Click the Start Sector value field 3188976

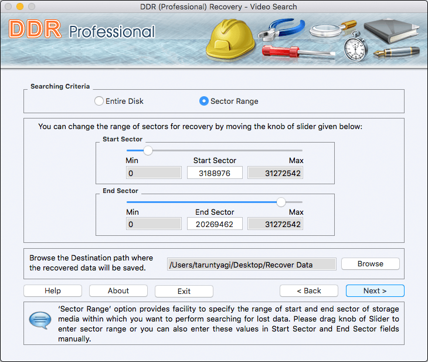[x=215, y=173]
